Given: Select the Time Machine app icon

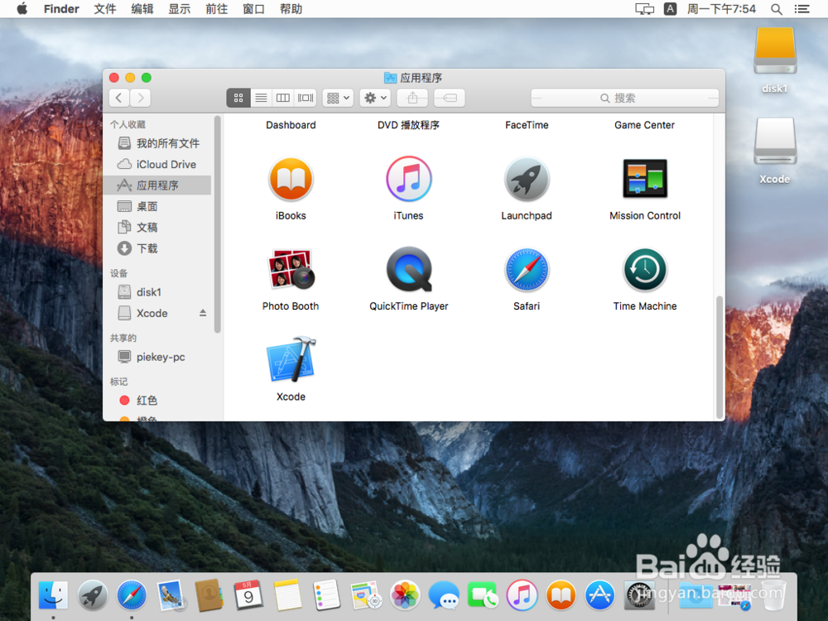Looking at the screenshot, I should point(645,270).
